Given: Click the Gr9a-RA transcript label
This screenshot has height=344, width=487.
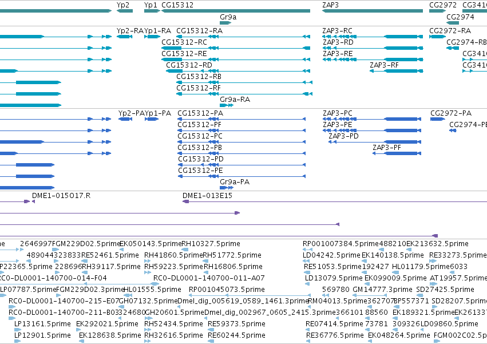Looking at the screenshot, I should pos(235,100).
